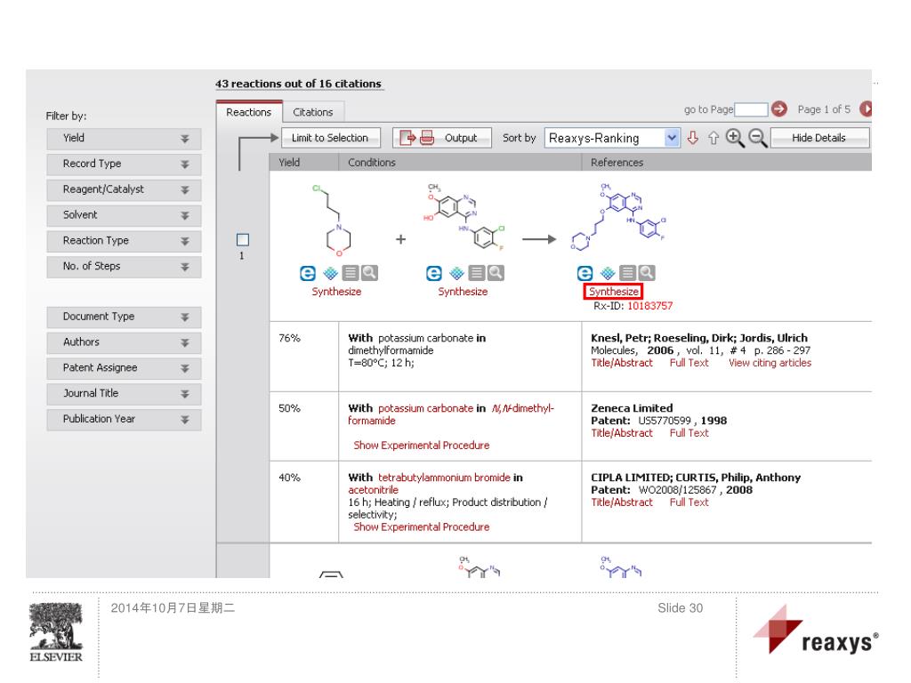Expand the Yield filter
Image resolution: width=911 pixels, height=683 pixels.
124,138
